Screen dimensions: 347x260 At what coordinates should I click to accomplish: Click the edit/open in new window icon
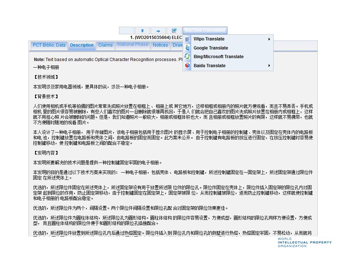[174, 30]
